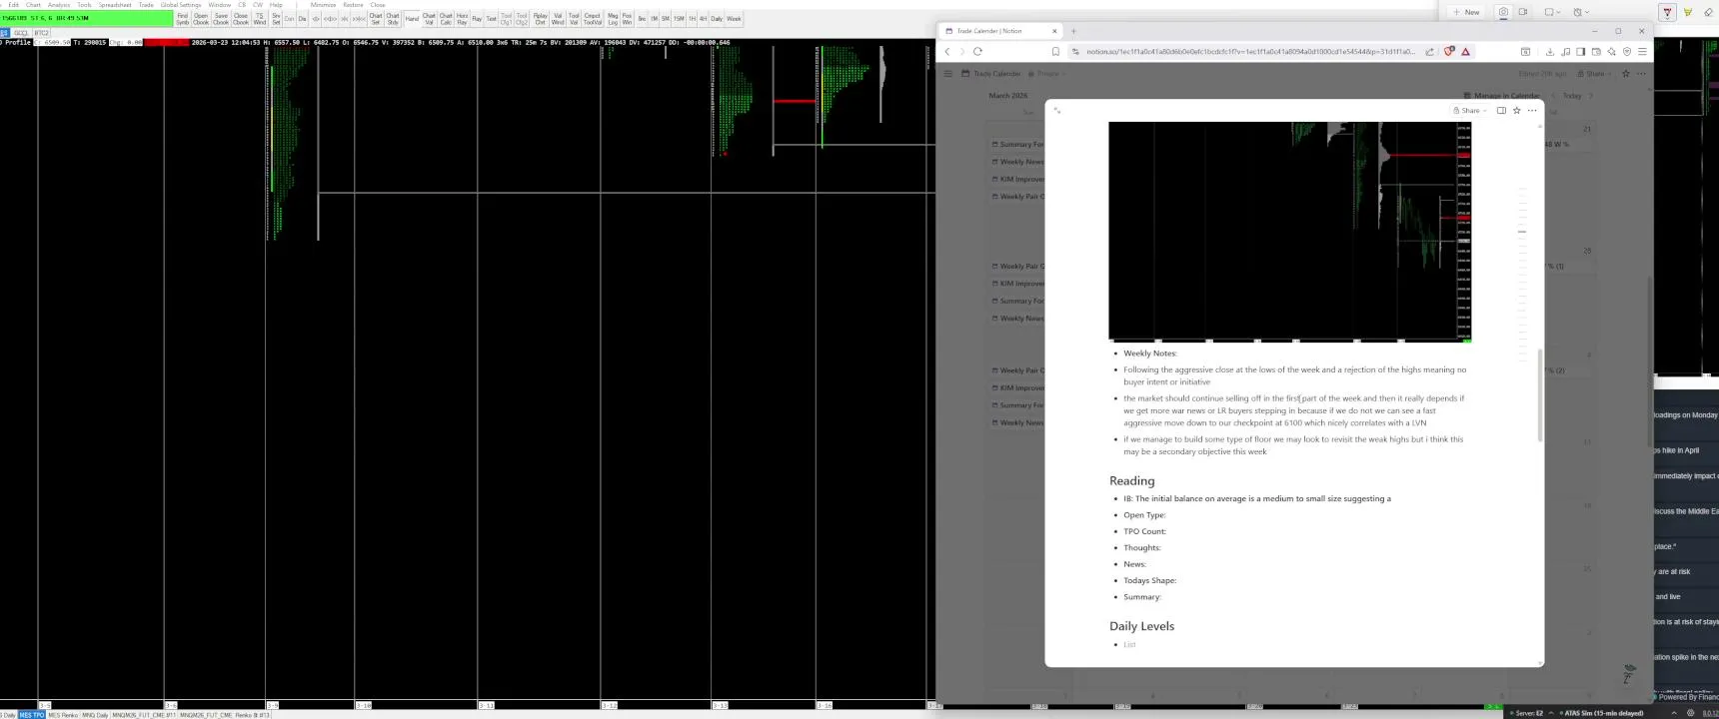Open the browser hamburger menu
Screen dimensions: 1719x719
click(1641, 51)
